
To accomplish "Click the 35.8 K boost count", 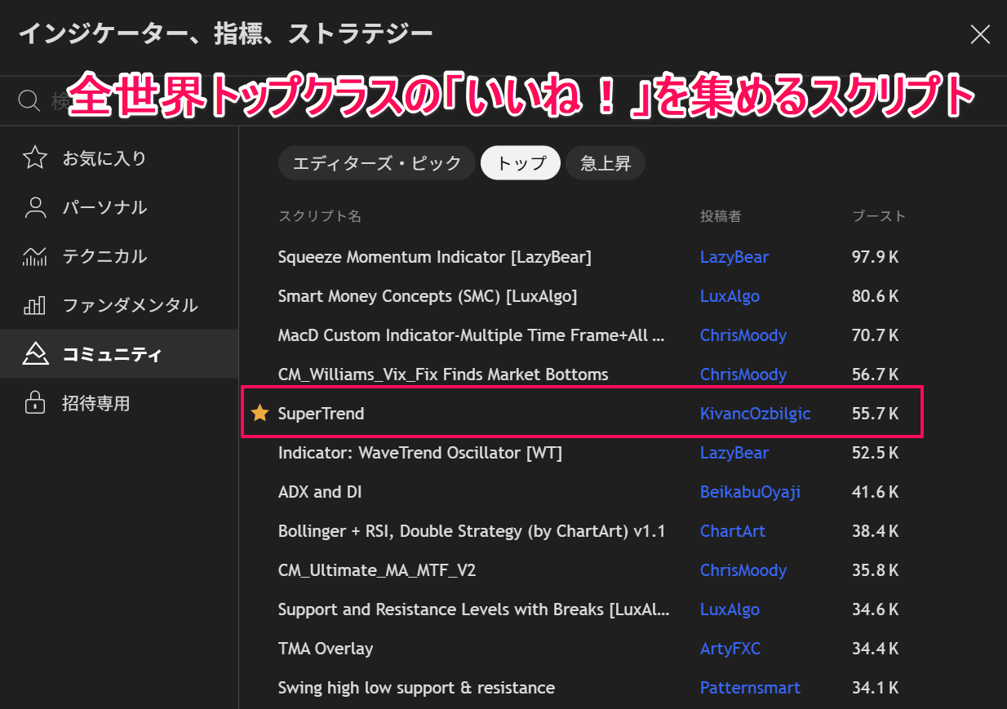I will click(x=875, y=570).
